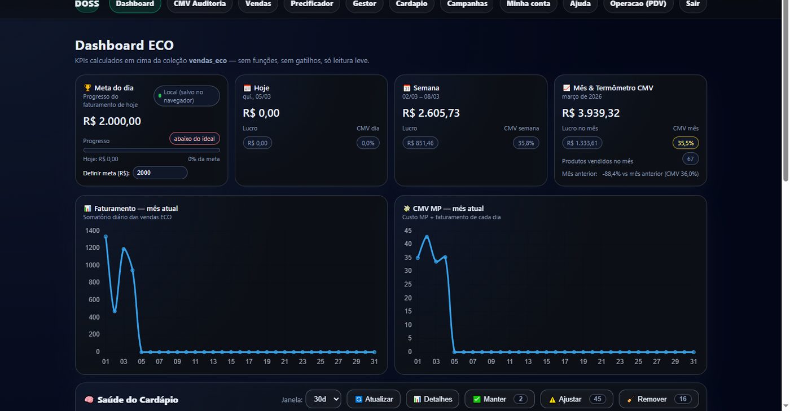The image size is (790, 411).
Task: Click the Definir meta input field
Action: 160,173
